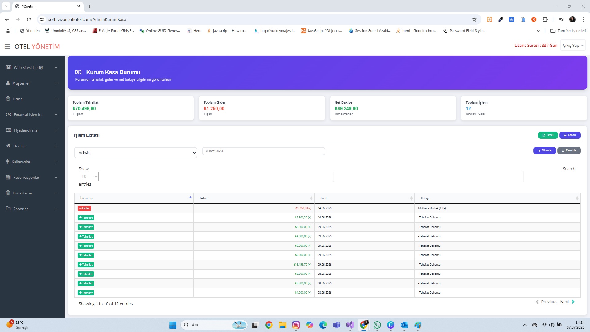The height and width of the screenshot is (332, 590).
Task: Open File Explorer from the taskbar
Action: [282, 325]
